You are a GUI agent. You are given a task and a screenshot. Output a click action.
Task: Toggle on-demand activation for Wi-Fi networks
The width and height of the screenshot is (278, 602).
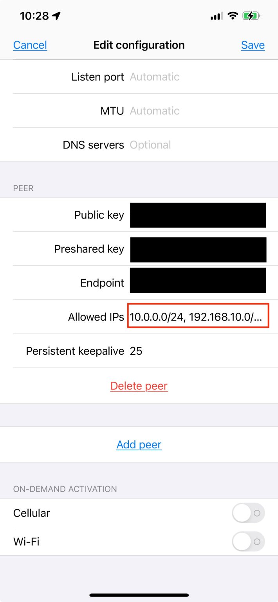pyautogui.click(x=248, y=542)
